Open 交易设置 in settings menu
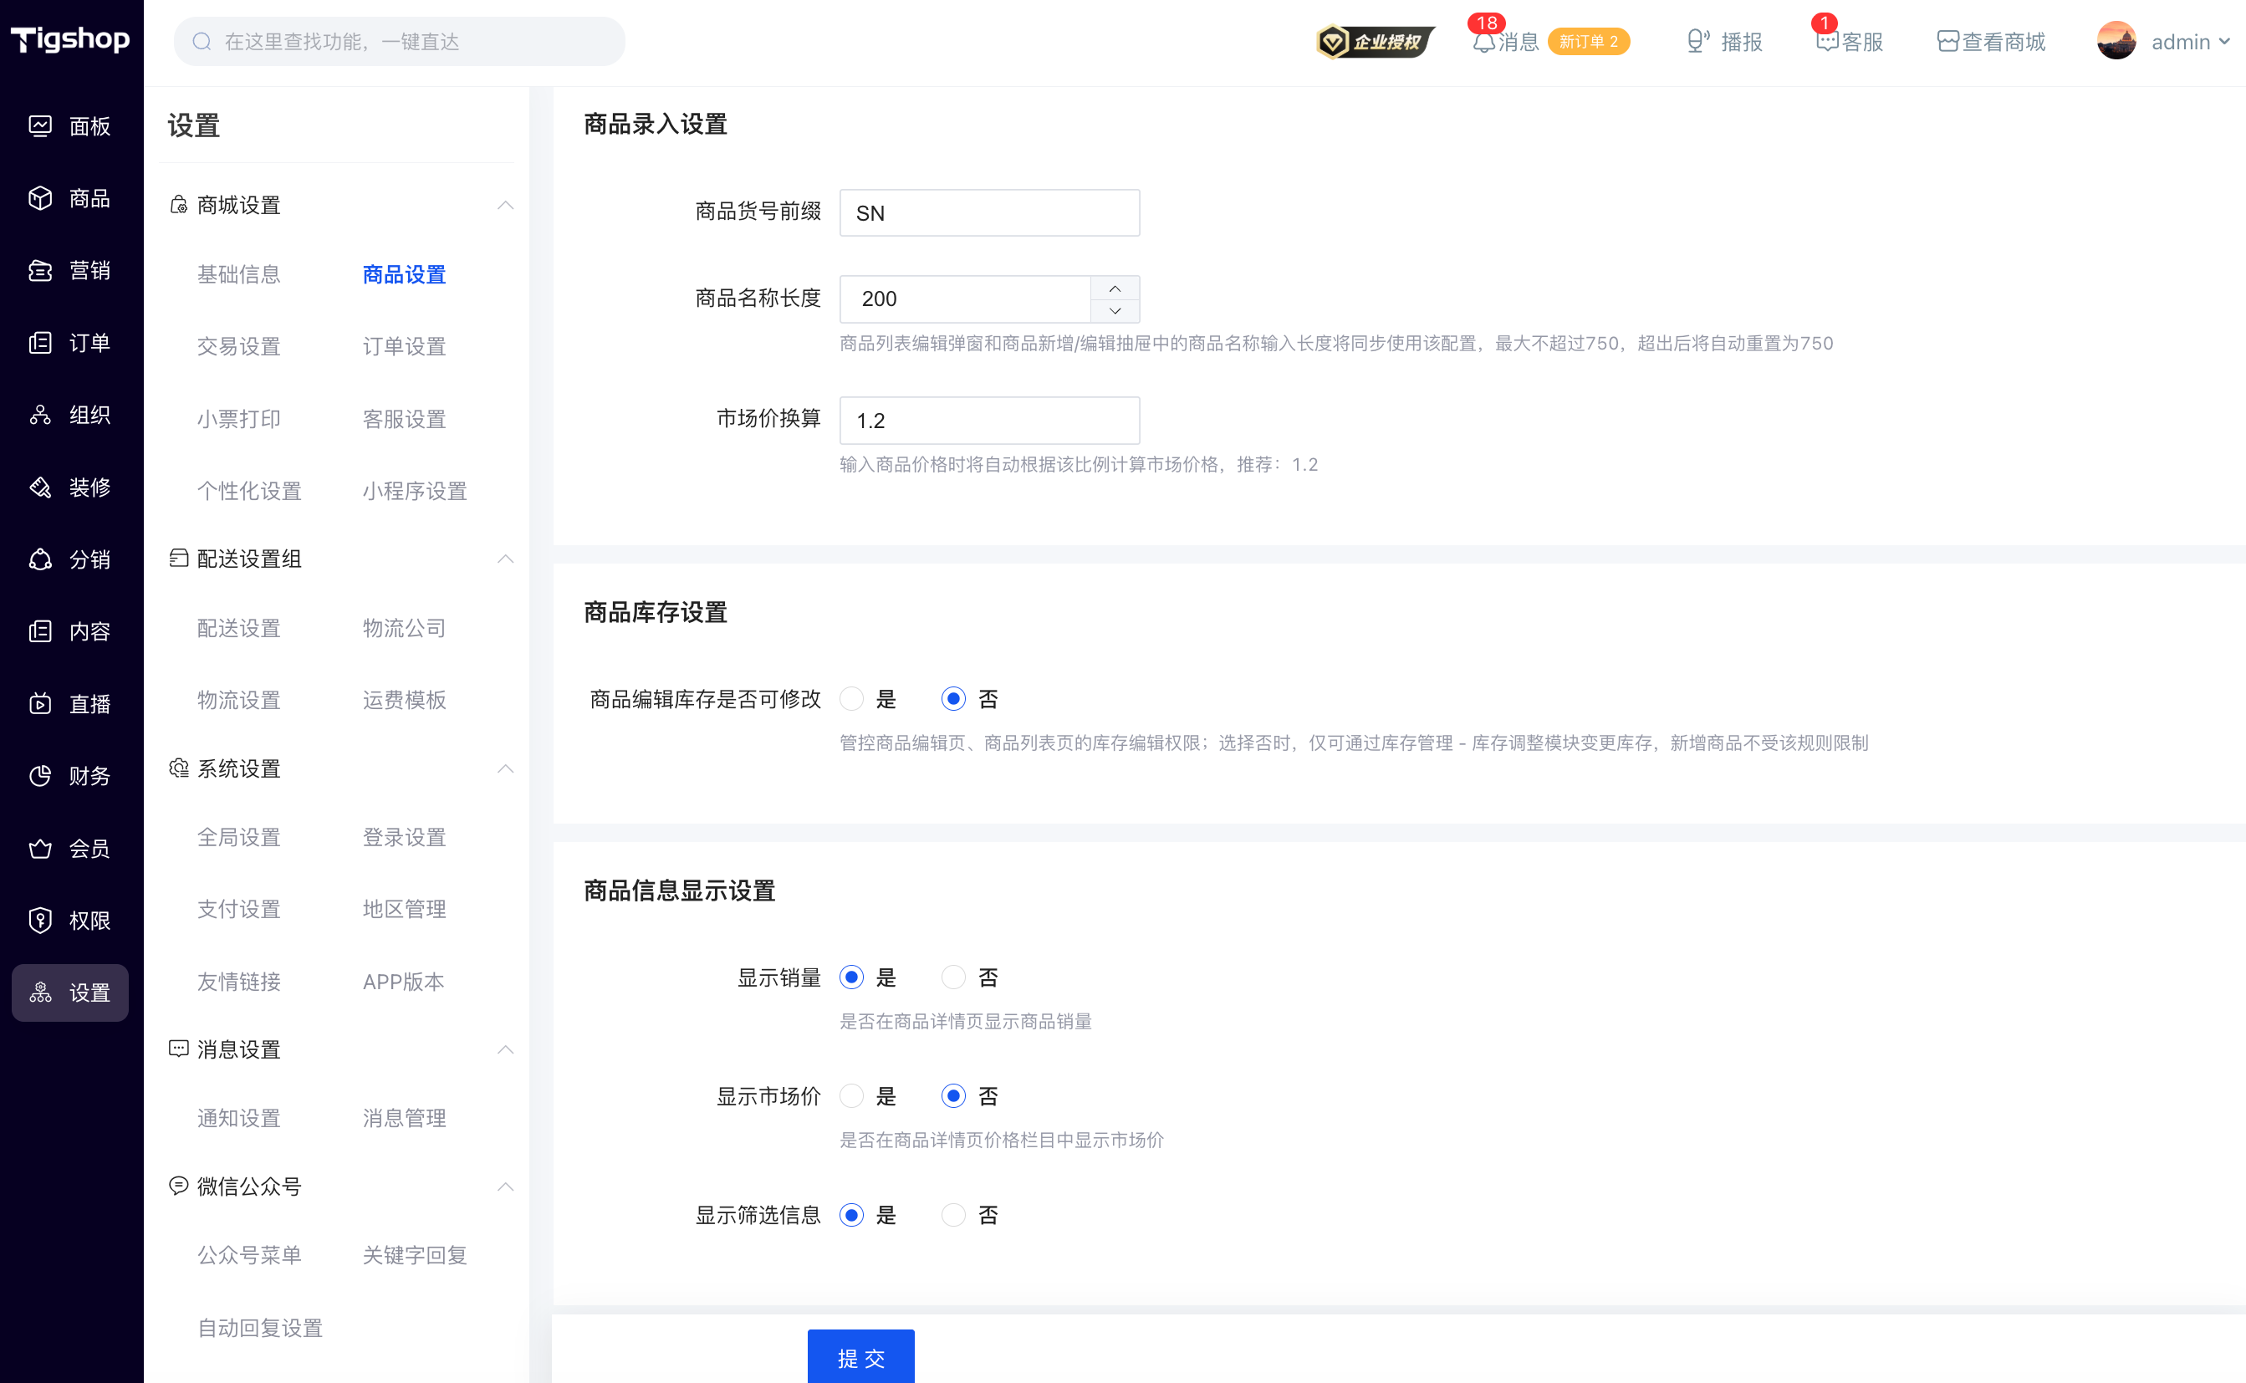This screenshot has height=1383, width=2246. 238,347
